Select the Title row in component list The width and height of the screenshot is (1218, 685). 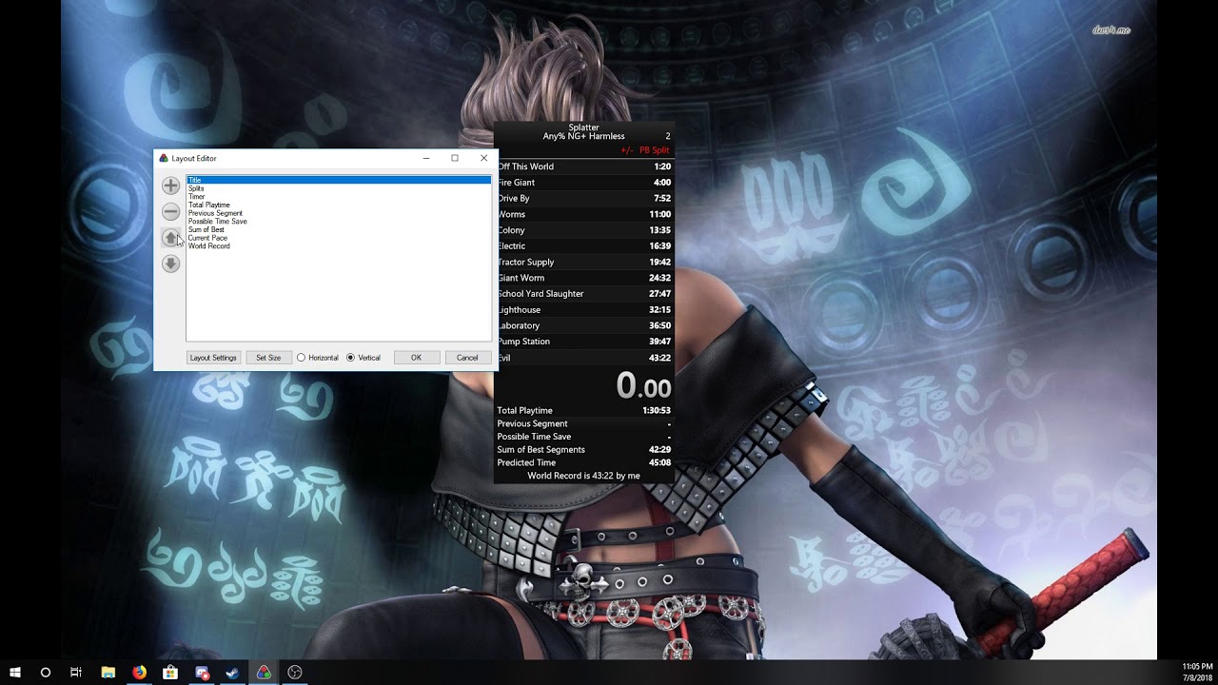[339, 180]
